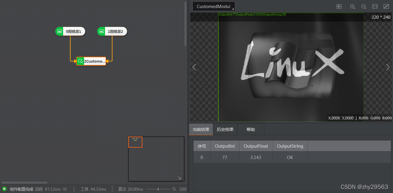This screenshot has width=393, height=193.
Task: Click the row index cell 0
Action: [202, 157]
